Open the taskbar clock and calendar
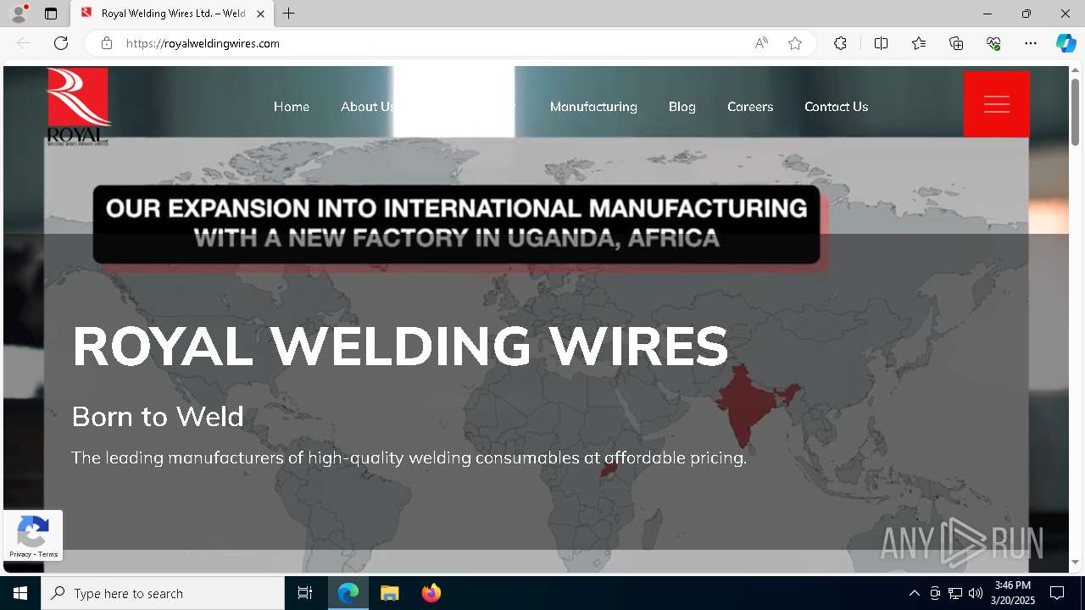Image resolution: width=1085 pixels, height=610 pixels. pyautogui.click(x=1013, y=593)
